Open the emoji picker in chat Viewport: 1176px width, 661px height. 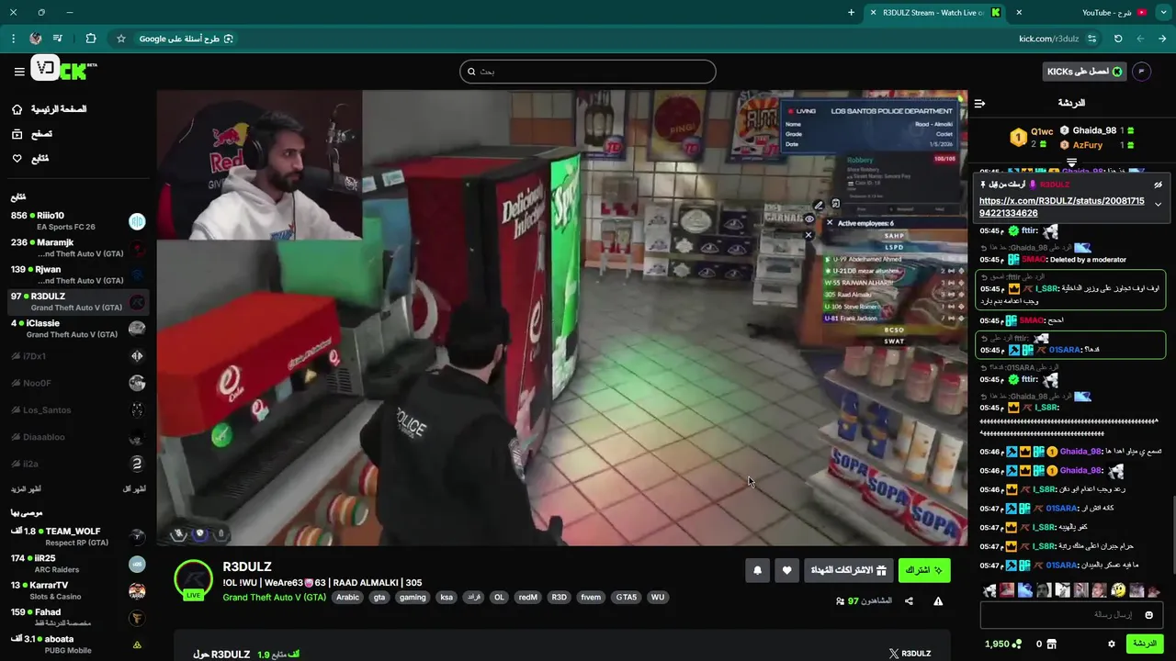click(x=1148, y=614)
